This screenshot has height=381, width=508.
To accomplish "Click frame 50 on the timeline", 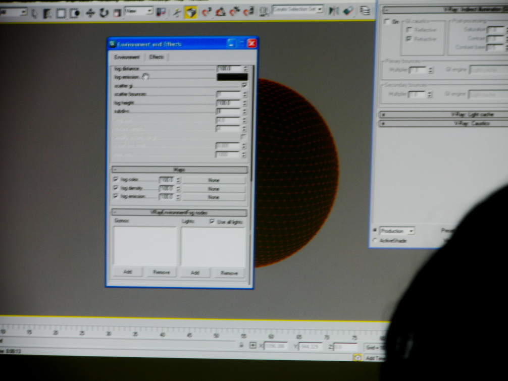I will (217, 336).
